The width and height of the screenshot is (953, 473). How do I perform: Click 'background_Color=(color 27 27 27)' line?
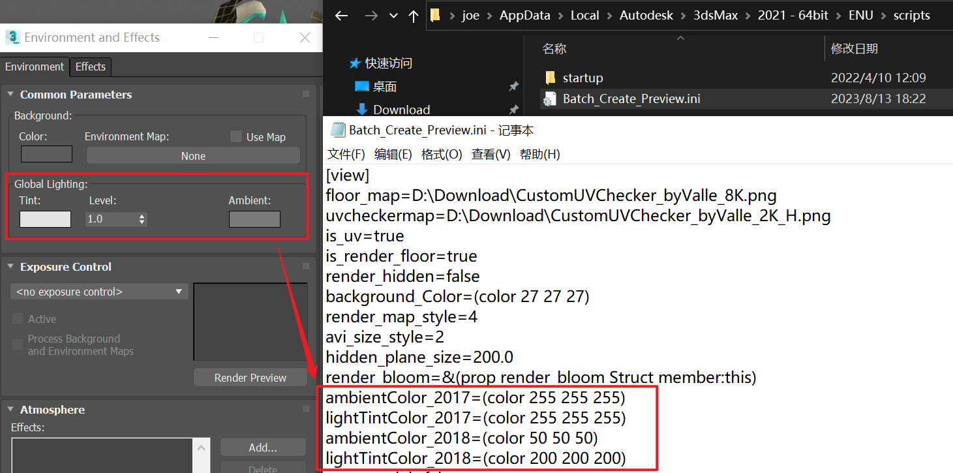pos(457,296)
